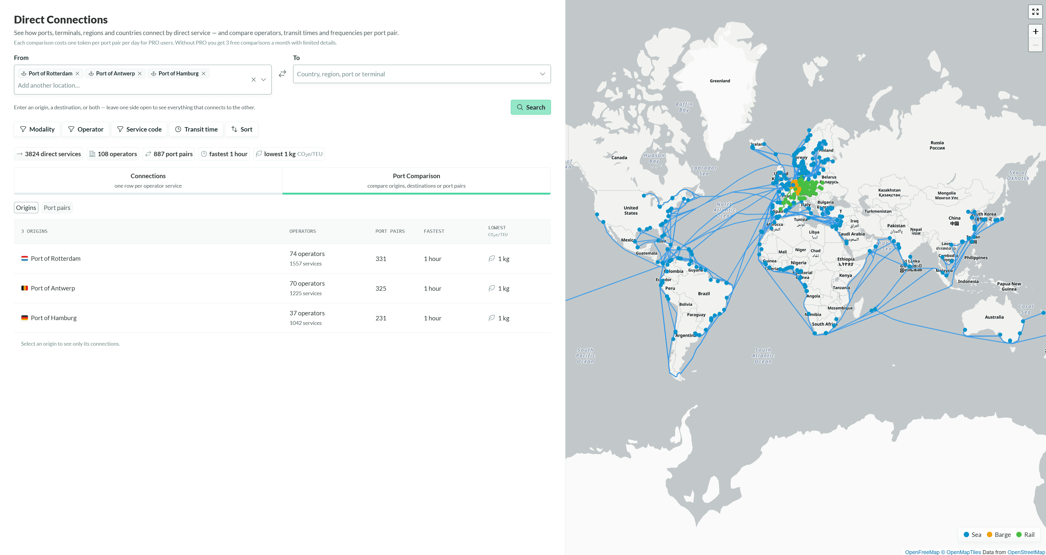Click the leaf CO2 icon in Rotterdam row

tap(491, 259)
